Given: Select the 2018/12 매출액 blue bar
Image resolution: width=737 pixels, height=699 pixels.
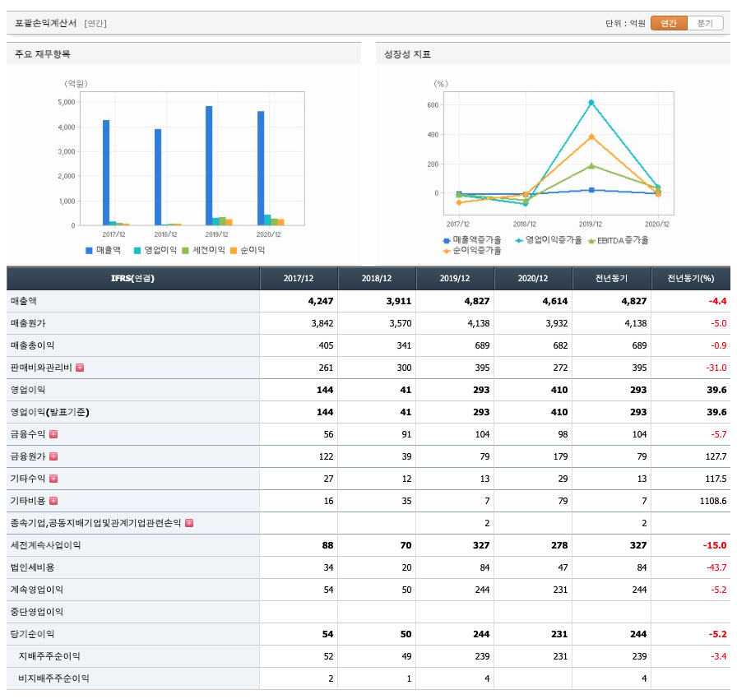Looking at the screenshot, I should tap(158, 177).
